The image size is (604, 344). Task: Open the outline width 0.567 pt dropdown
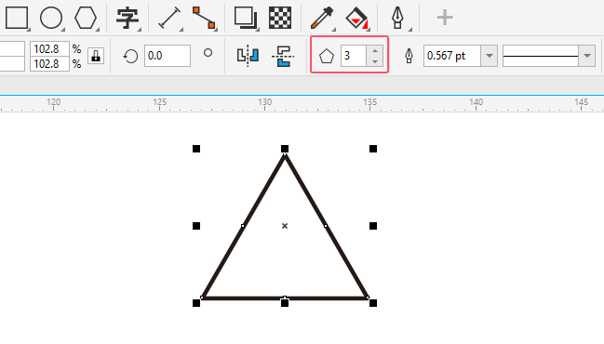tap(490, 56)
